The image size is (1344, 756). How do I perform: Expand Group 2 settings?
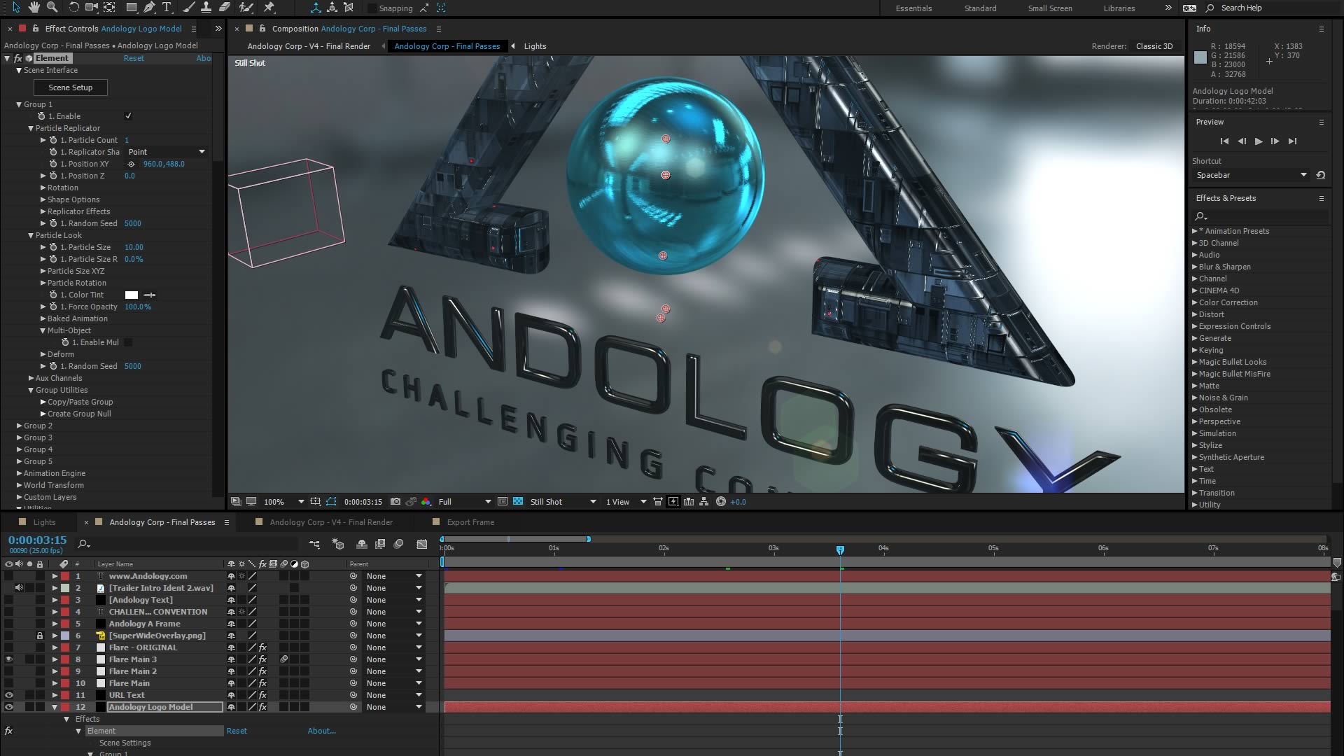click(x=19, y=426)
